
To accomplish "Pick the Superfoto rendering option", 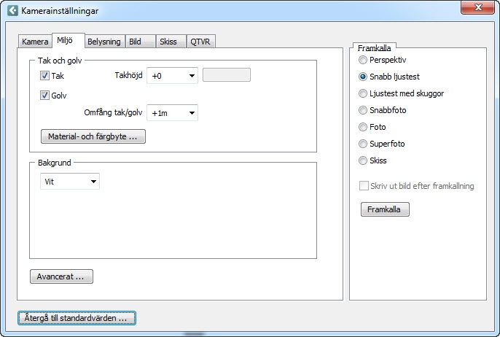I will coord(363,144).
